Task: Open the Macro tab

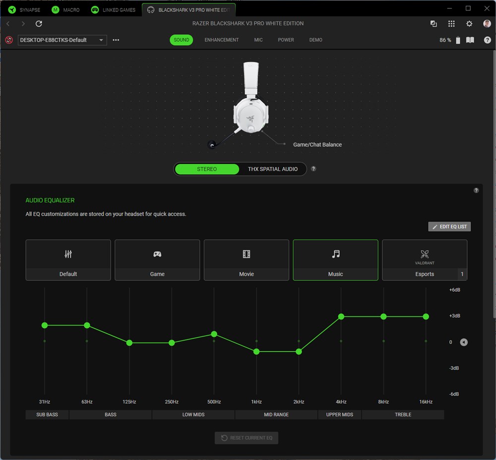Action: (66, 10)
